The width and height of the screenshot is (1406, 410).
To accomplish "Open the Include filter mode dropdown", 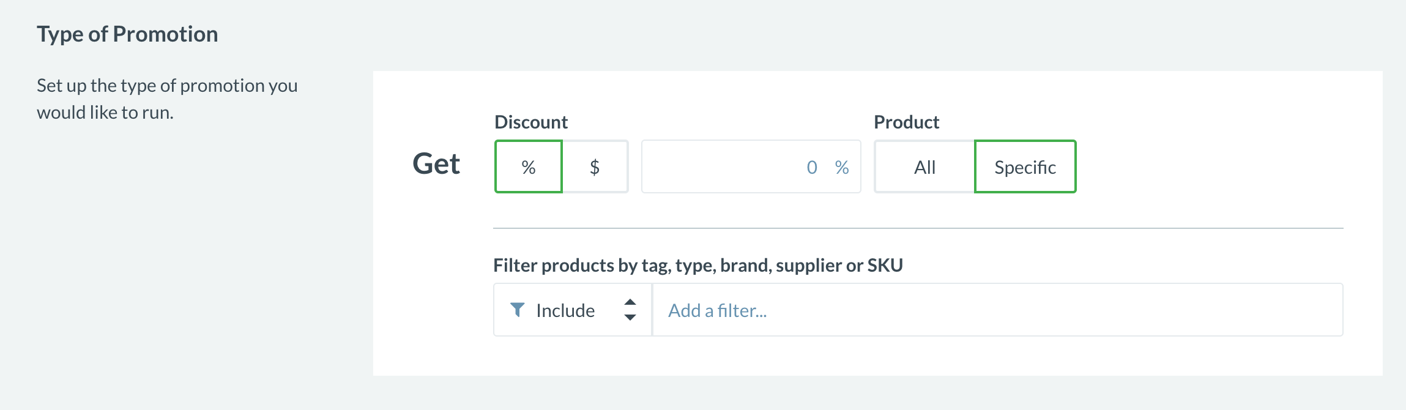I will (573, 310).
